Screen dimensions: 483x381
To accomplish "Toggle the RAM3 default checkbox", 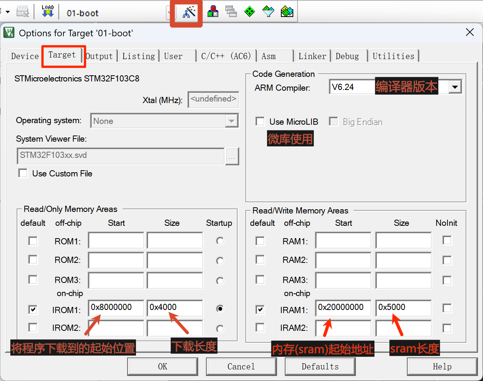I will pyautogui.click(x=260, y=279).
